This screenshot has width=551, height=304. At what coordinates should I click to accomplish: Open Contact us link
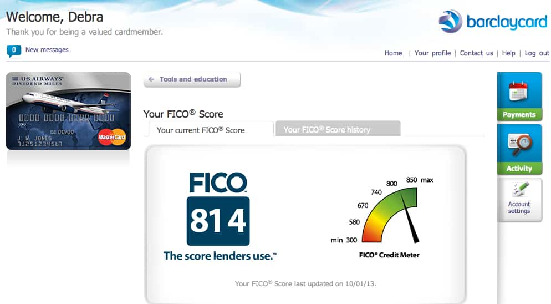click(477, 53)
